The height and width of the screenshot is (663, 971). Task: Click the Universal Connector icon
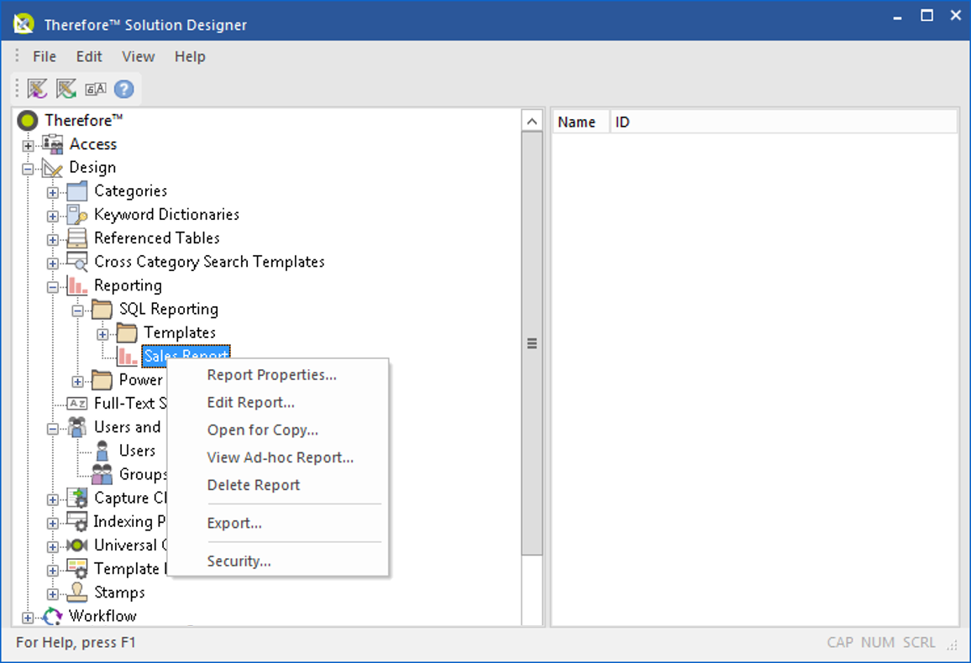[x=78, y=545]
